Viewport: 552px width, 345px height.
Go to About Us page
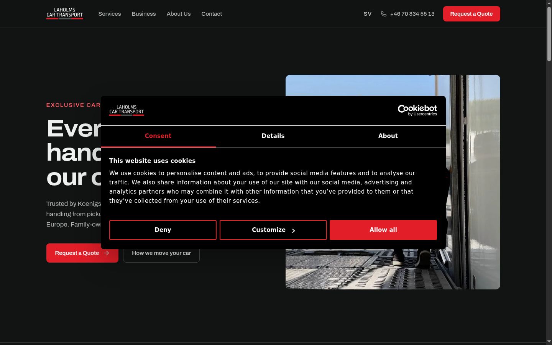pos(179,14)
